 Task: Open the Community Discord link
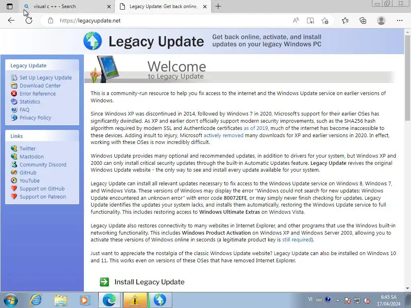coord(43,165)
